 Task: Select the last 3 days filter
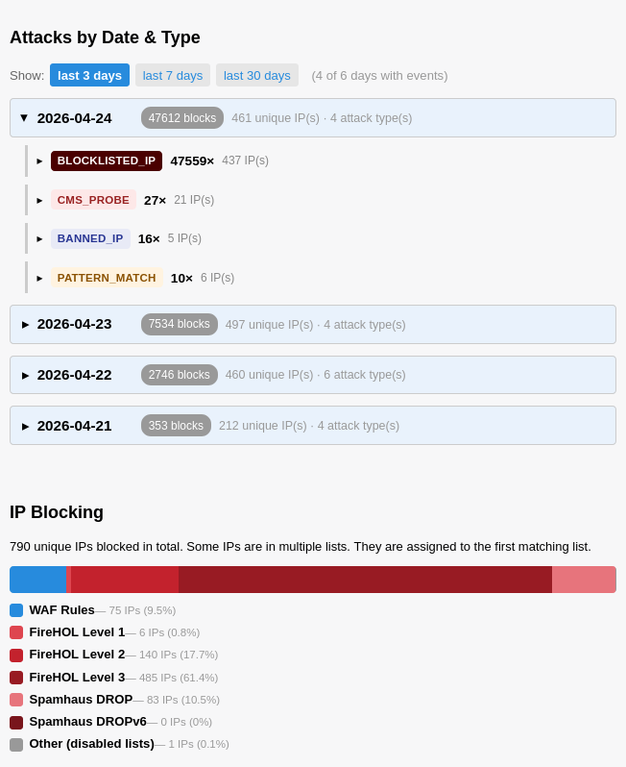tap(89, 75)
